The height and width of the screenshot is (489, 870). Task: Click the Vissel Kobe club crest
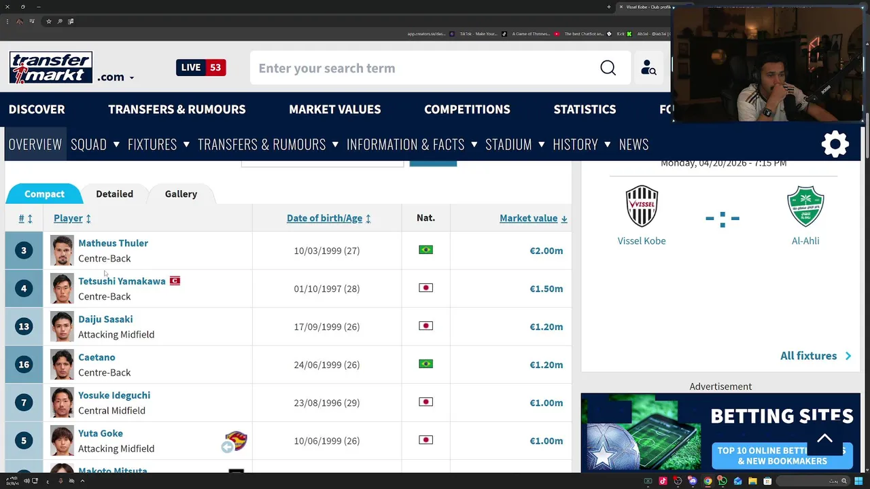pyautogui.click(x=642, y=206)
